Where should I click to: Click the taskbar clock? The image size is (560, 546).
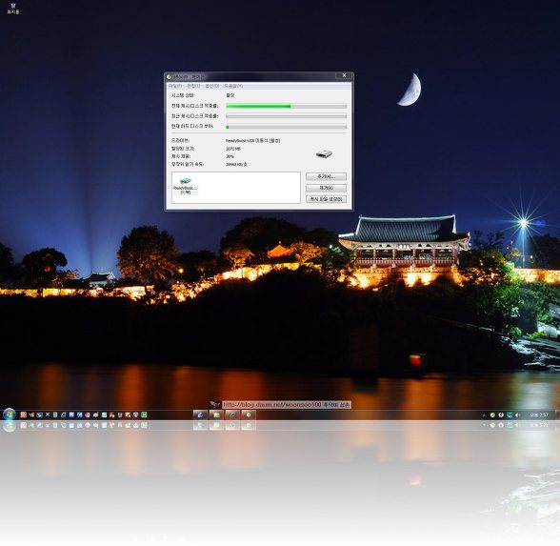[539, 415]
